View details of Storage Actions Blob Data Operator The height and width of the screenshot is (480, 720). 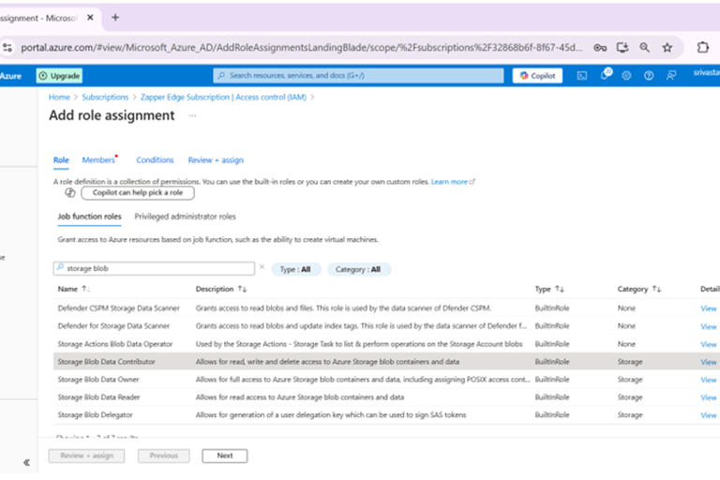point(709,344)
